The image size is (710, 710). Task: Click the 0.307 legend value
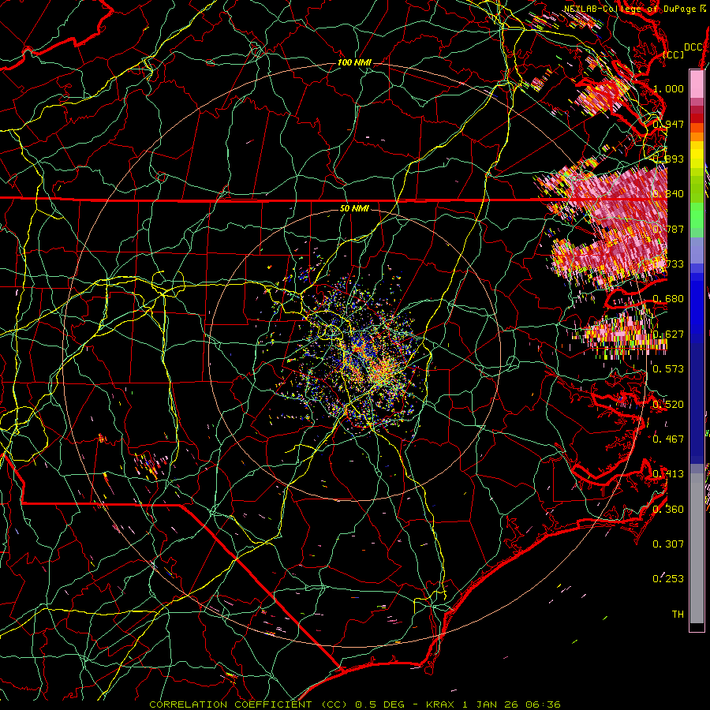tap(668, 544)
